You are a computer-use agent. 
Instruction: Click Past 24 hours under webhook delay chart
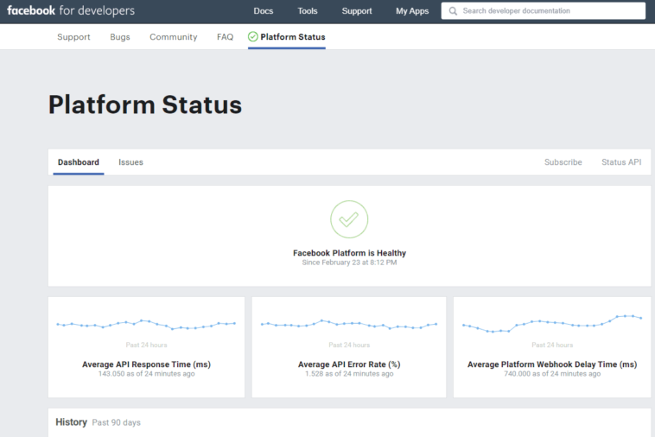pyautogui.click(x=552, y=345)
